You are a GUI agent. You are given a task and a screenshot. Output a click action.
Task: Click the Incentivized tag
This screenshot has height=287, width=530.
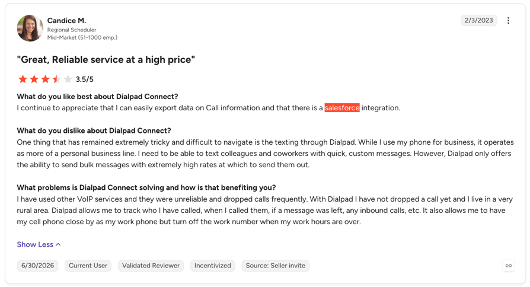pos(213,266)
